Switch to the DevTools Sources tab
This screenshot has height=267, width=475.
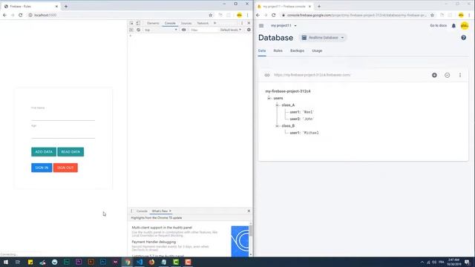point(186,23)
